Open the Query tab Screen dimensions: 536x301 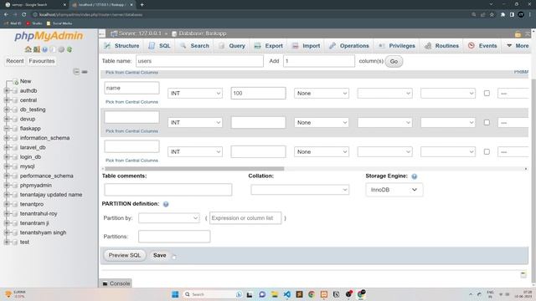point(232,46)
